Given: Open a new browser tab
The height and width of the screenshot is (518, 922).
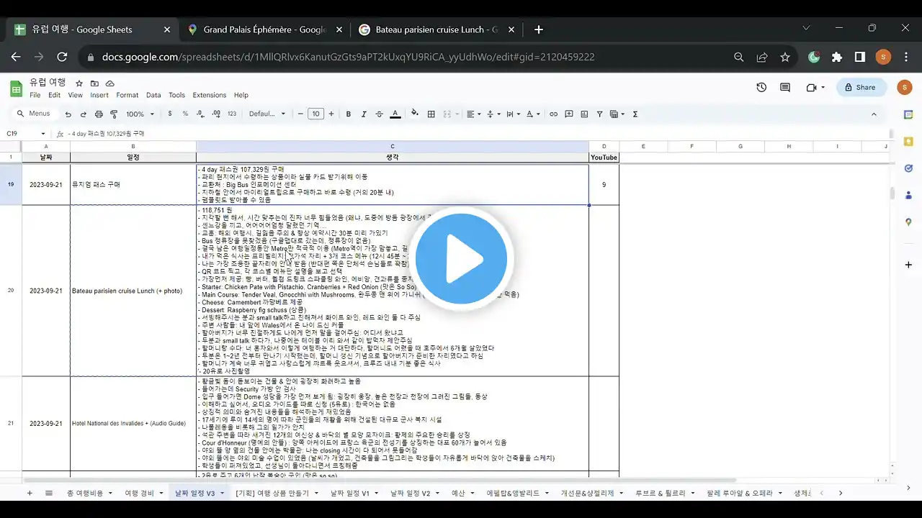Looking at the screenshot, I should 538,29.
